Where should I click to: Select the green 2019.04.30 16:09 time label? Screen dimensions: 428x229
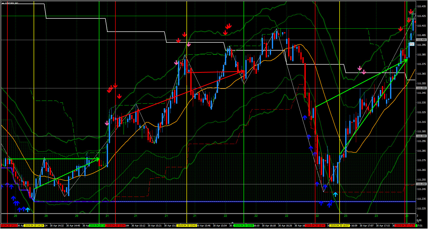pyautogui.click(x=244, y=226)
